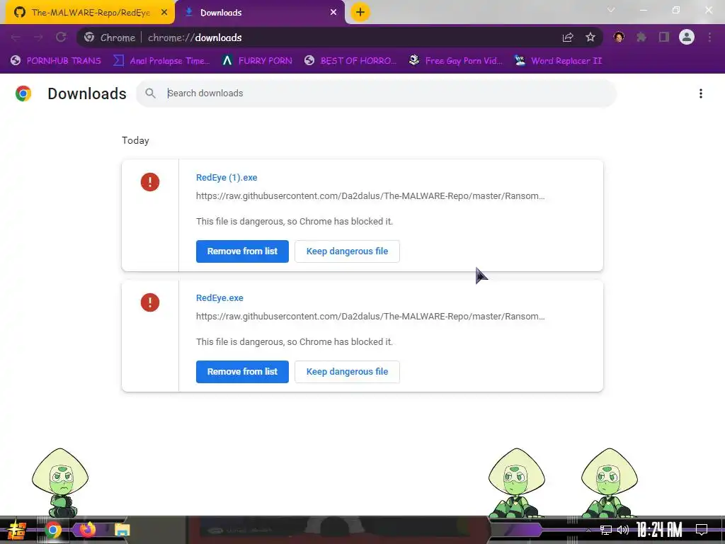Go back with the back arrow
This screenshot has height=544, width=725.
(16, 38)
